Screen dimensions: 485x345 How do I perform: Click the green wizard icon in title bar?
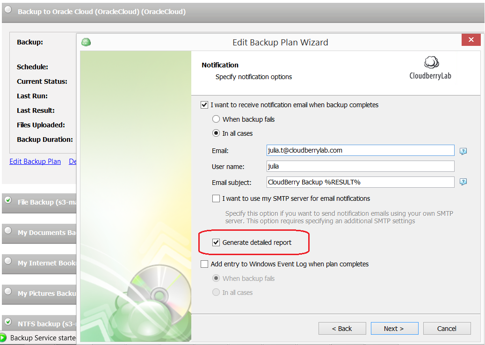[x=86, y=42]
